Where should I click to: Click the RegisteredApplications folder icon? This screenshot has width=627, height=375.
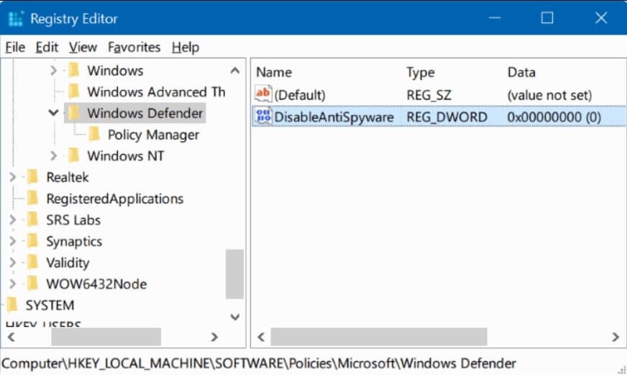click(x=33, y=198)
